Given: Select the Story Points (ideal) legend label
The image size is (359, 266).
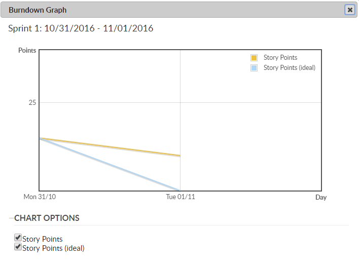Looking at the screenshot, I should coord(290,67).
